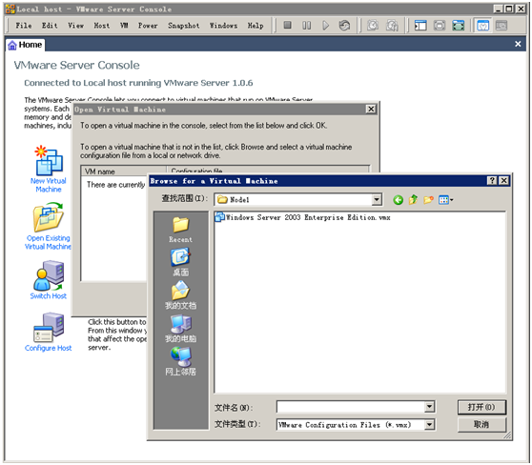The image size is (532, 465).
Task: Click the Switch Host link text
Action: (49, 295)
